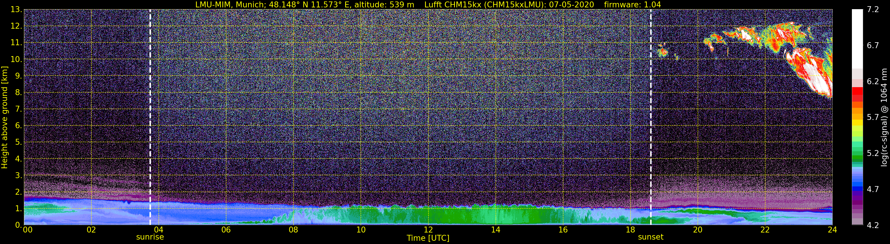Image resolution: width=890 pixels, height=244 pixels.
Task: Click the x-axis tick label 20
Action: 698,230
